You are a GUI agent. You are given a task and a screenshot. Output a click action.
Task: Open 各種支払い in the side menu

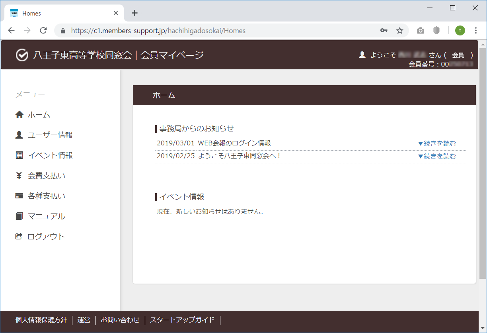click(x=47, y=196)
